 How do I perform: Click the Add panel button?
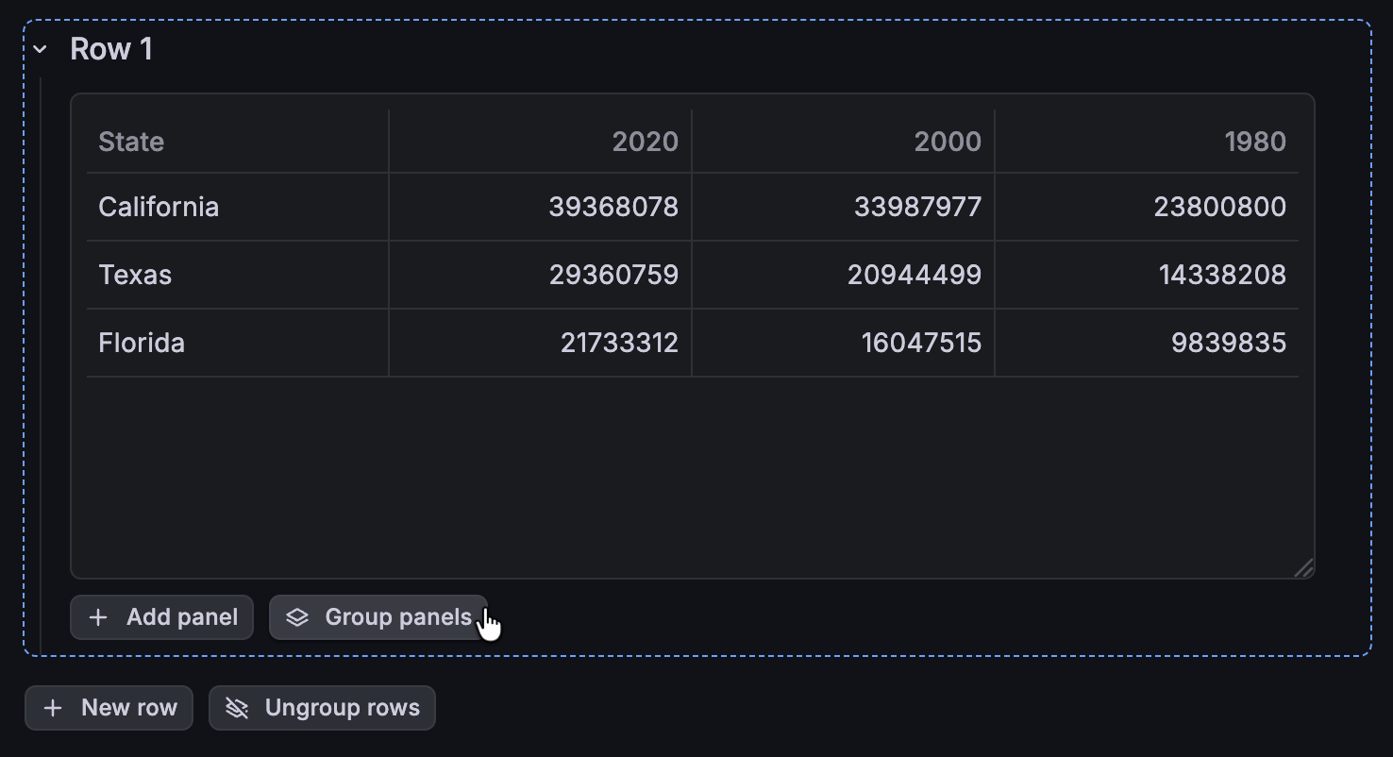click(x=161, y=617)
